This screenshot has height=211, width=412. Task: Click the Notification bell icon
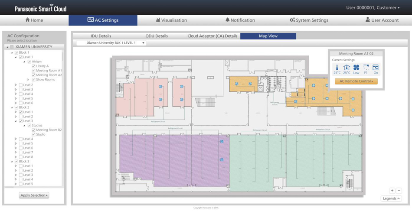(228, 20)
